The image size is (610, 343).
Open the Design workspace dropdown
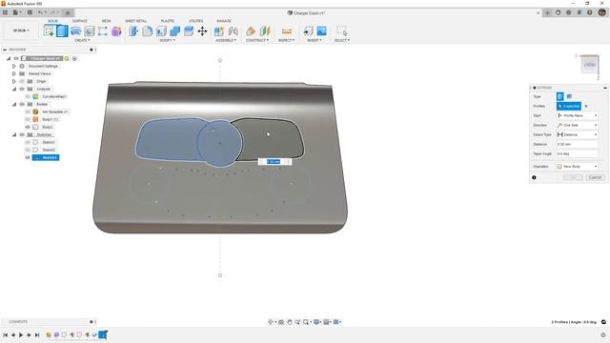(x=21, y=30)
